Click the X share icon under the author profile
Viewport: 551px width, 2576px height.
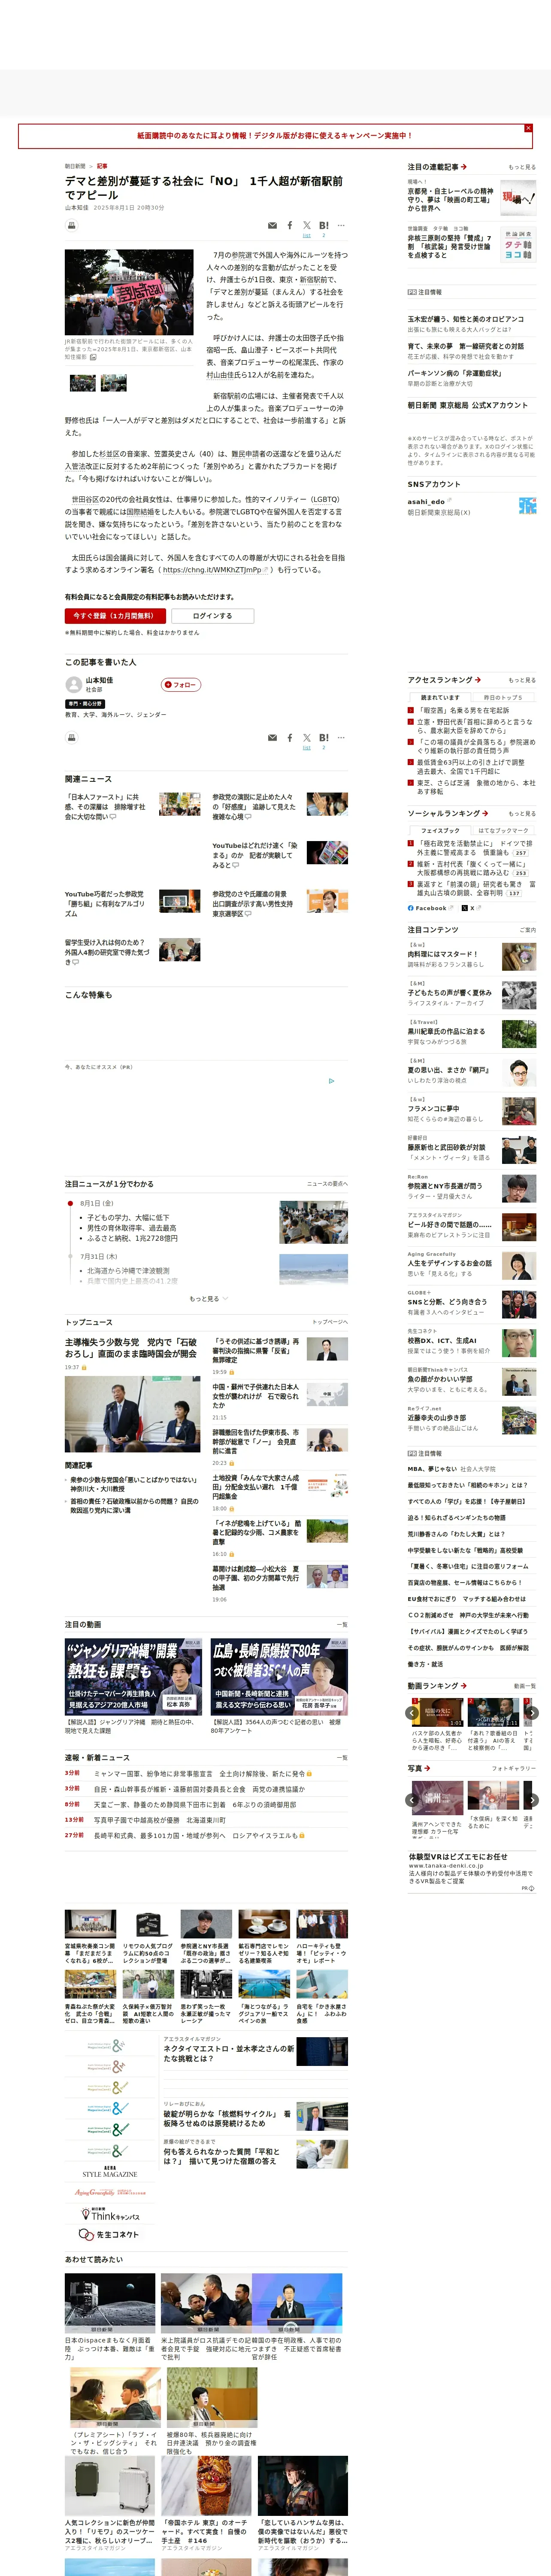[307, 738]
